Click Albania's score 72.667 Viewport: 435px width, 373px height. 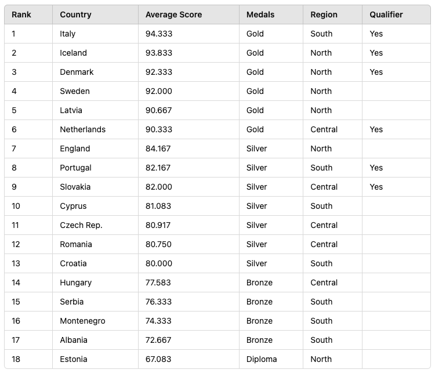[158, 340]
